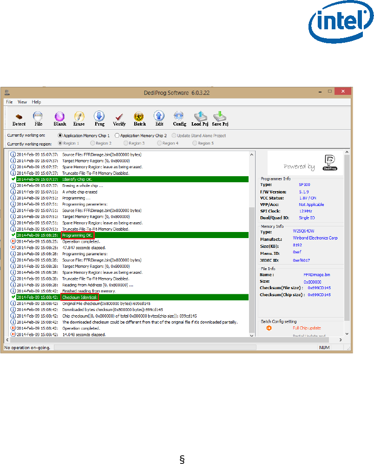Click 'Erasing a whole chip' log entry

[x=83, y=186]
